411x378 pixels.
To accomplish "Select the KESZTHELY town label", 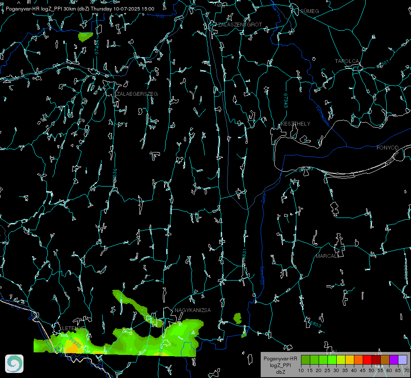I will click(296, 123).
